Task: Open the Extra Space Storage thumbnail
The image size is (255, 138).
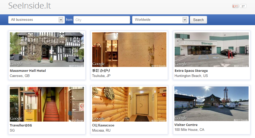Action: (x=211, y=50)
